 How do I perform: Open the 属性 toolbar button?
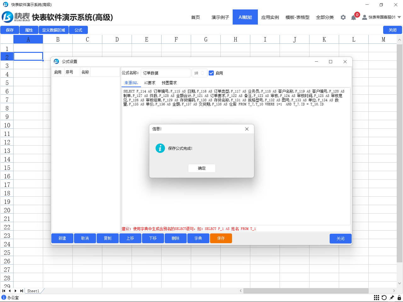(29, 30)
